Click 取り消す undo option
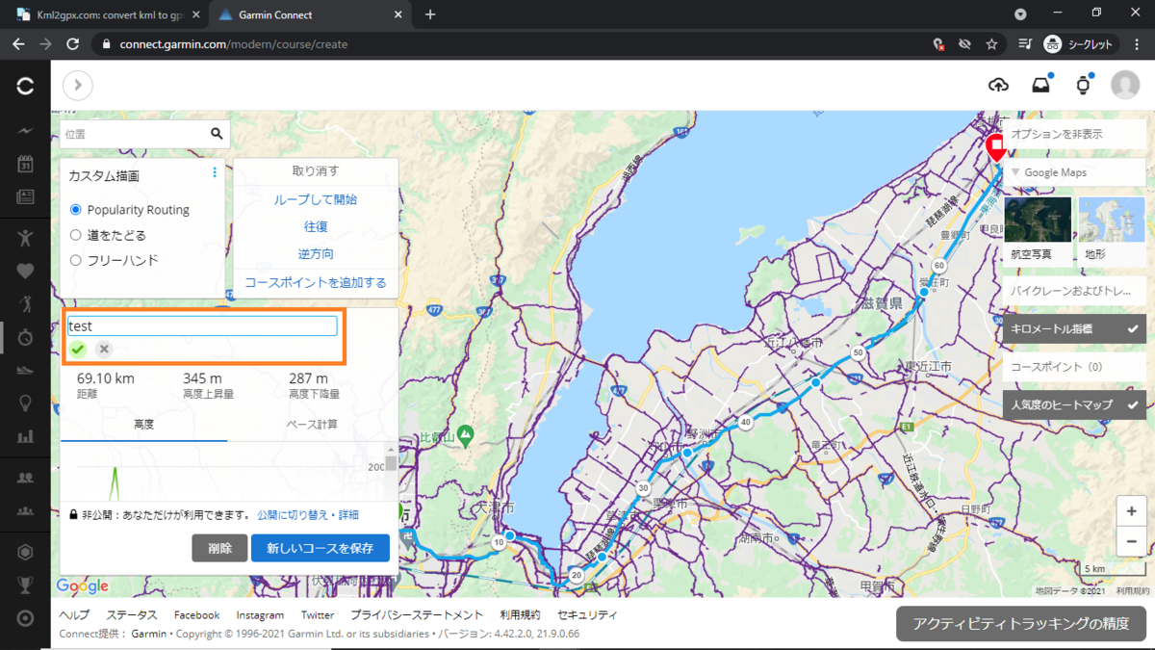 tap(316, 170)
